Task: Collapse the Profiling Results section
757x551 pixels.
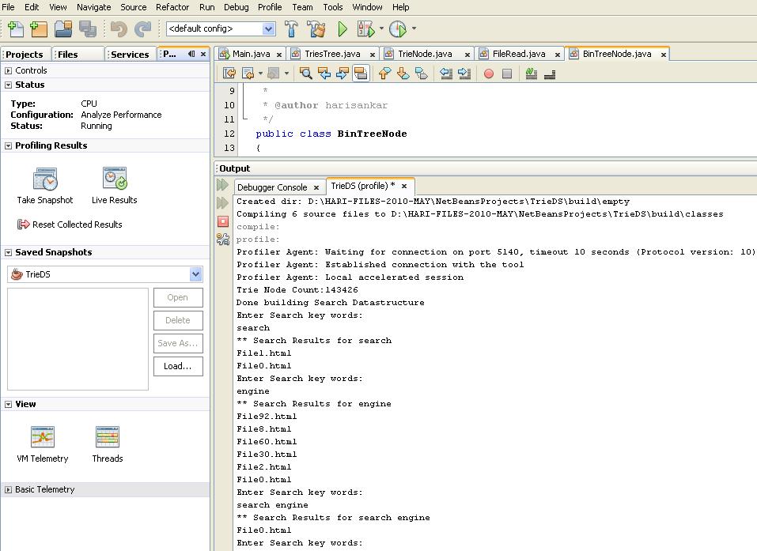Action: tap(8, 145)
